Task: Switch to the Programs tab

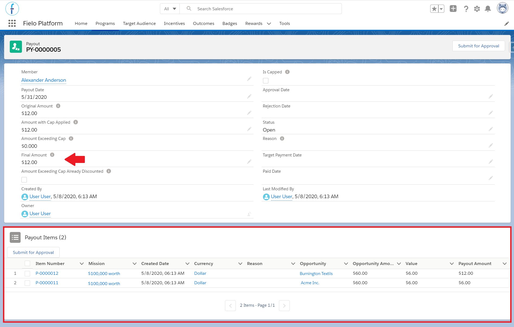Action: point(105,24)
